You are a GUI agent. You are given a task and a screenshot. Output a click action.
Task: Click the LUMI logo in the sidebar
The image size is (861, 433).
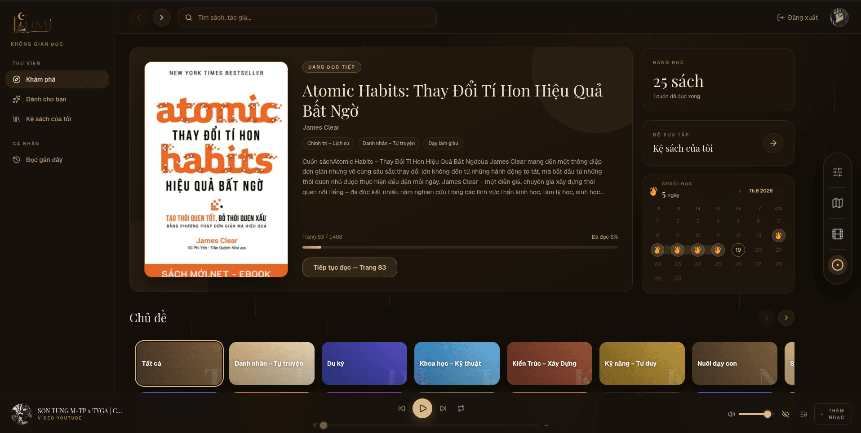click(x=32, y=23)
